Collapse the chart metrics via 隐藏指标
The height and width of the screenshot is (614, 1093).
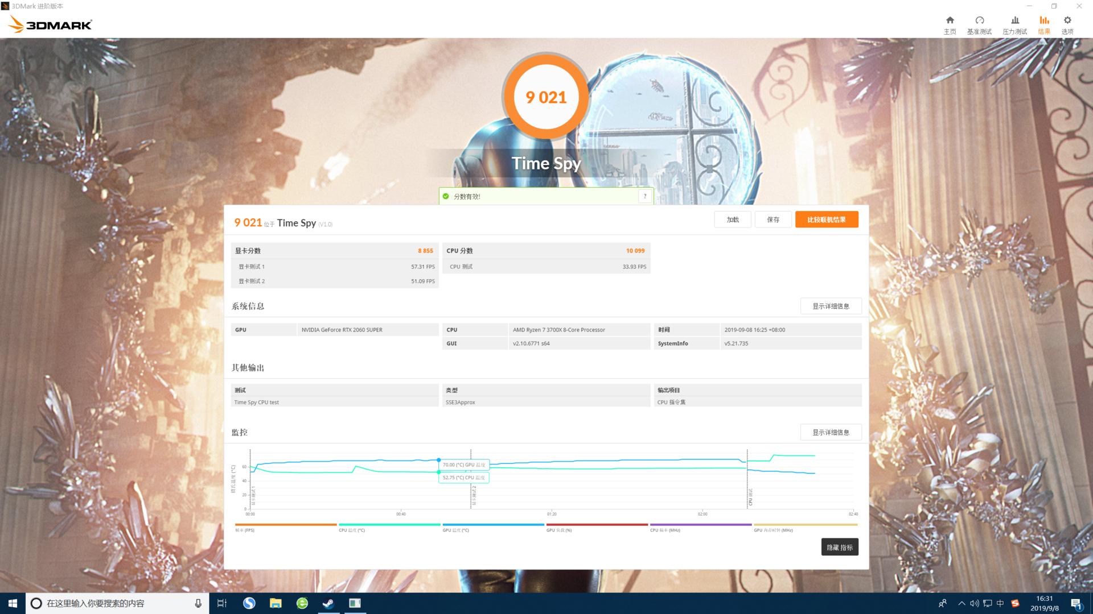click(x=840, y=547)
